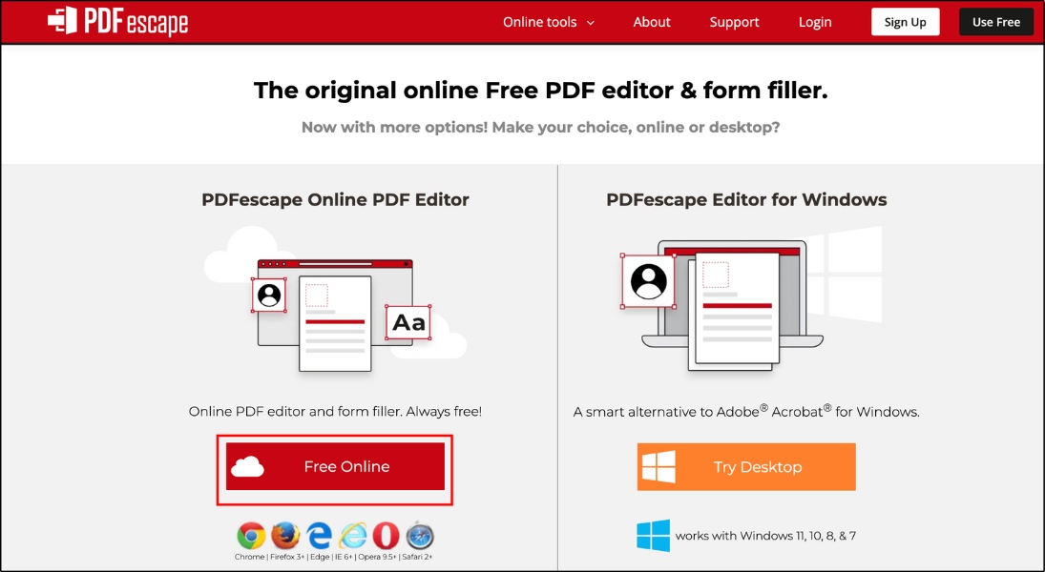Click the Try Desktop button
The height and width of the screenshot is (572, 1045).
[745, 466]
